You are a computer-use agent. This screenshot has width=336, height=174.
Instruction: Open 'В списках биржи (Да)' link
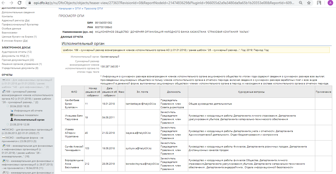pyautogui.click(x=15, y=41)
